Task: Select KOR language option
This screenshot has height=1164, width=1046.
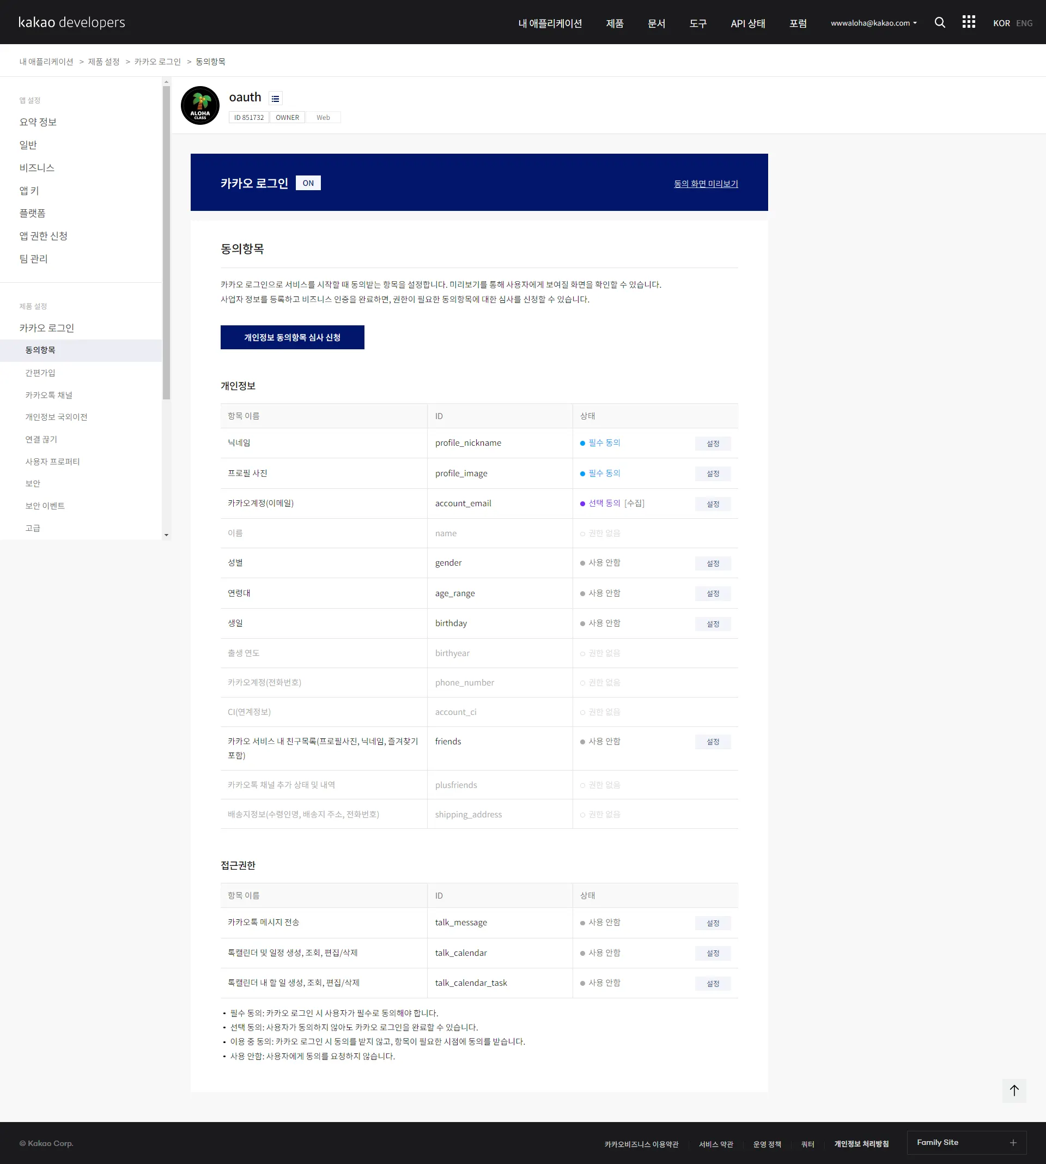Action: [1001, 23]
